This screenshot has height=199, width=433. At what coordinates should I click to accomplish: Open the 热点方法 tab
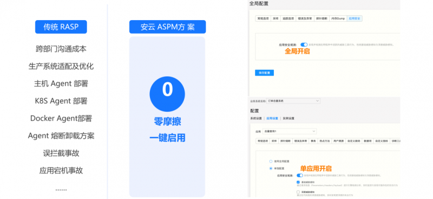(324, 141)
